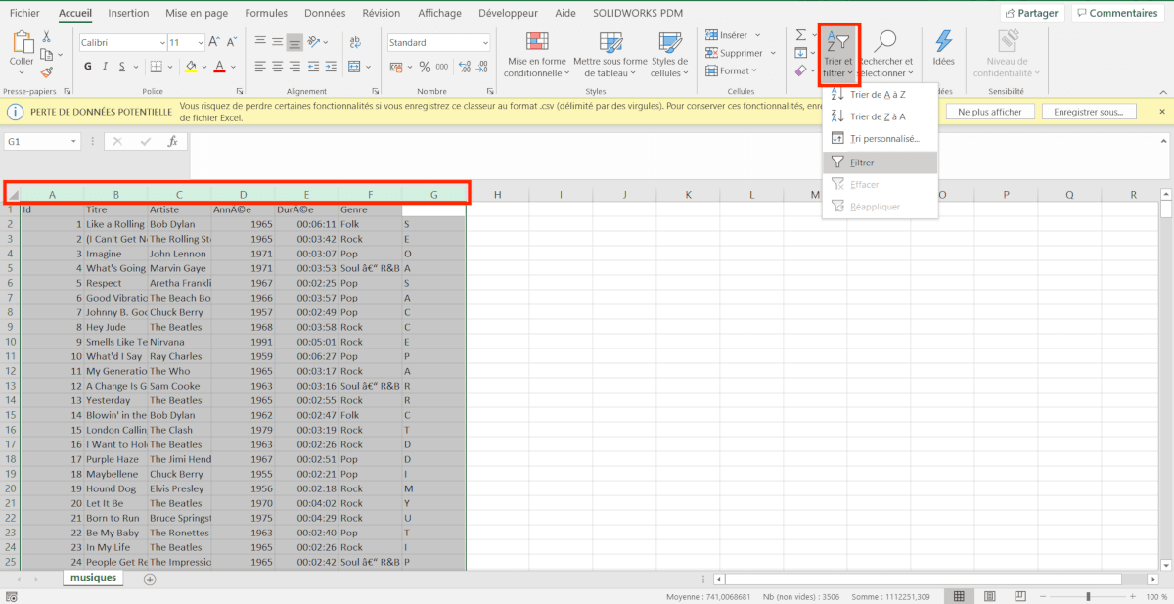
Task: Click the Fill down arrow icon
Action: [x=800, y=53]
